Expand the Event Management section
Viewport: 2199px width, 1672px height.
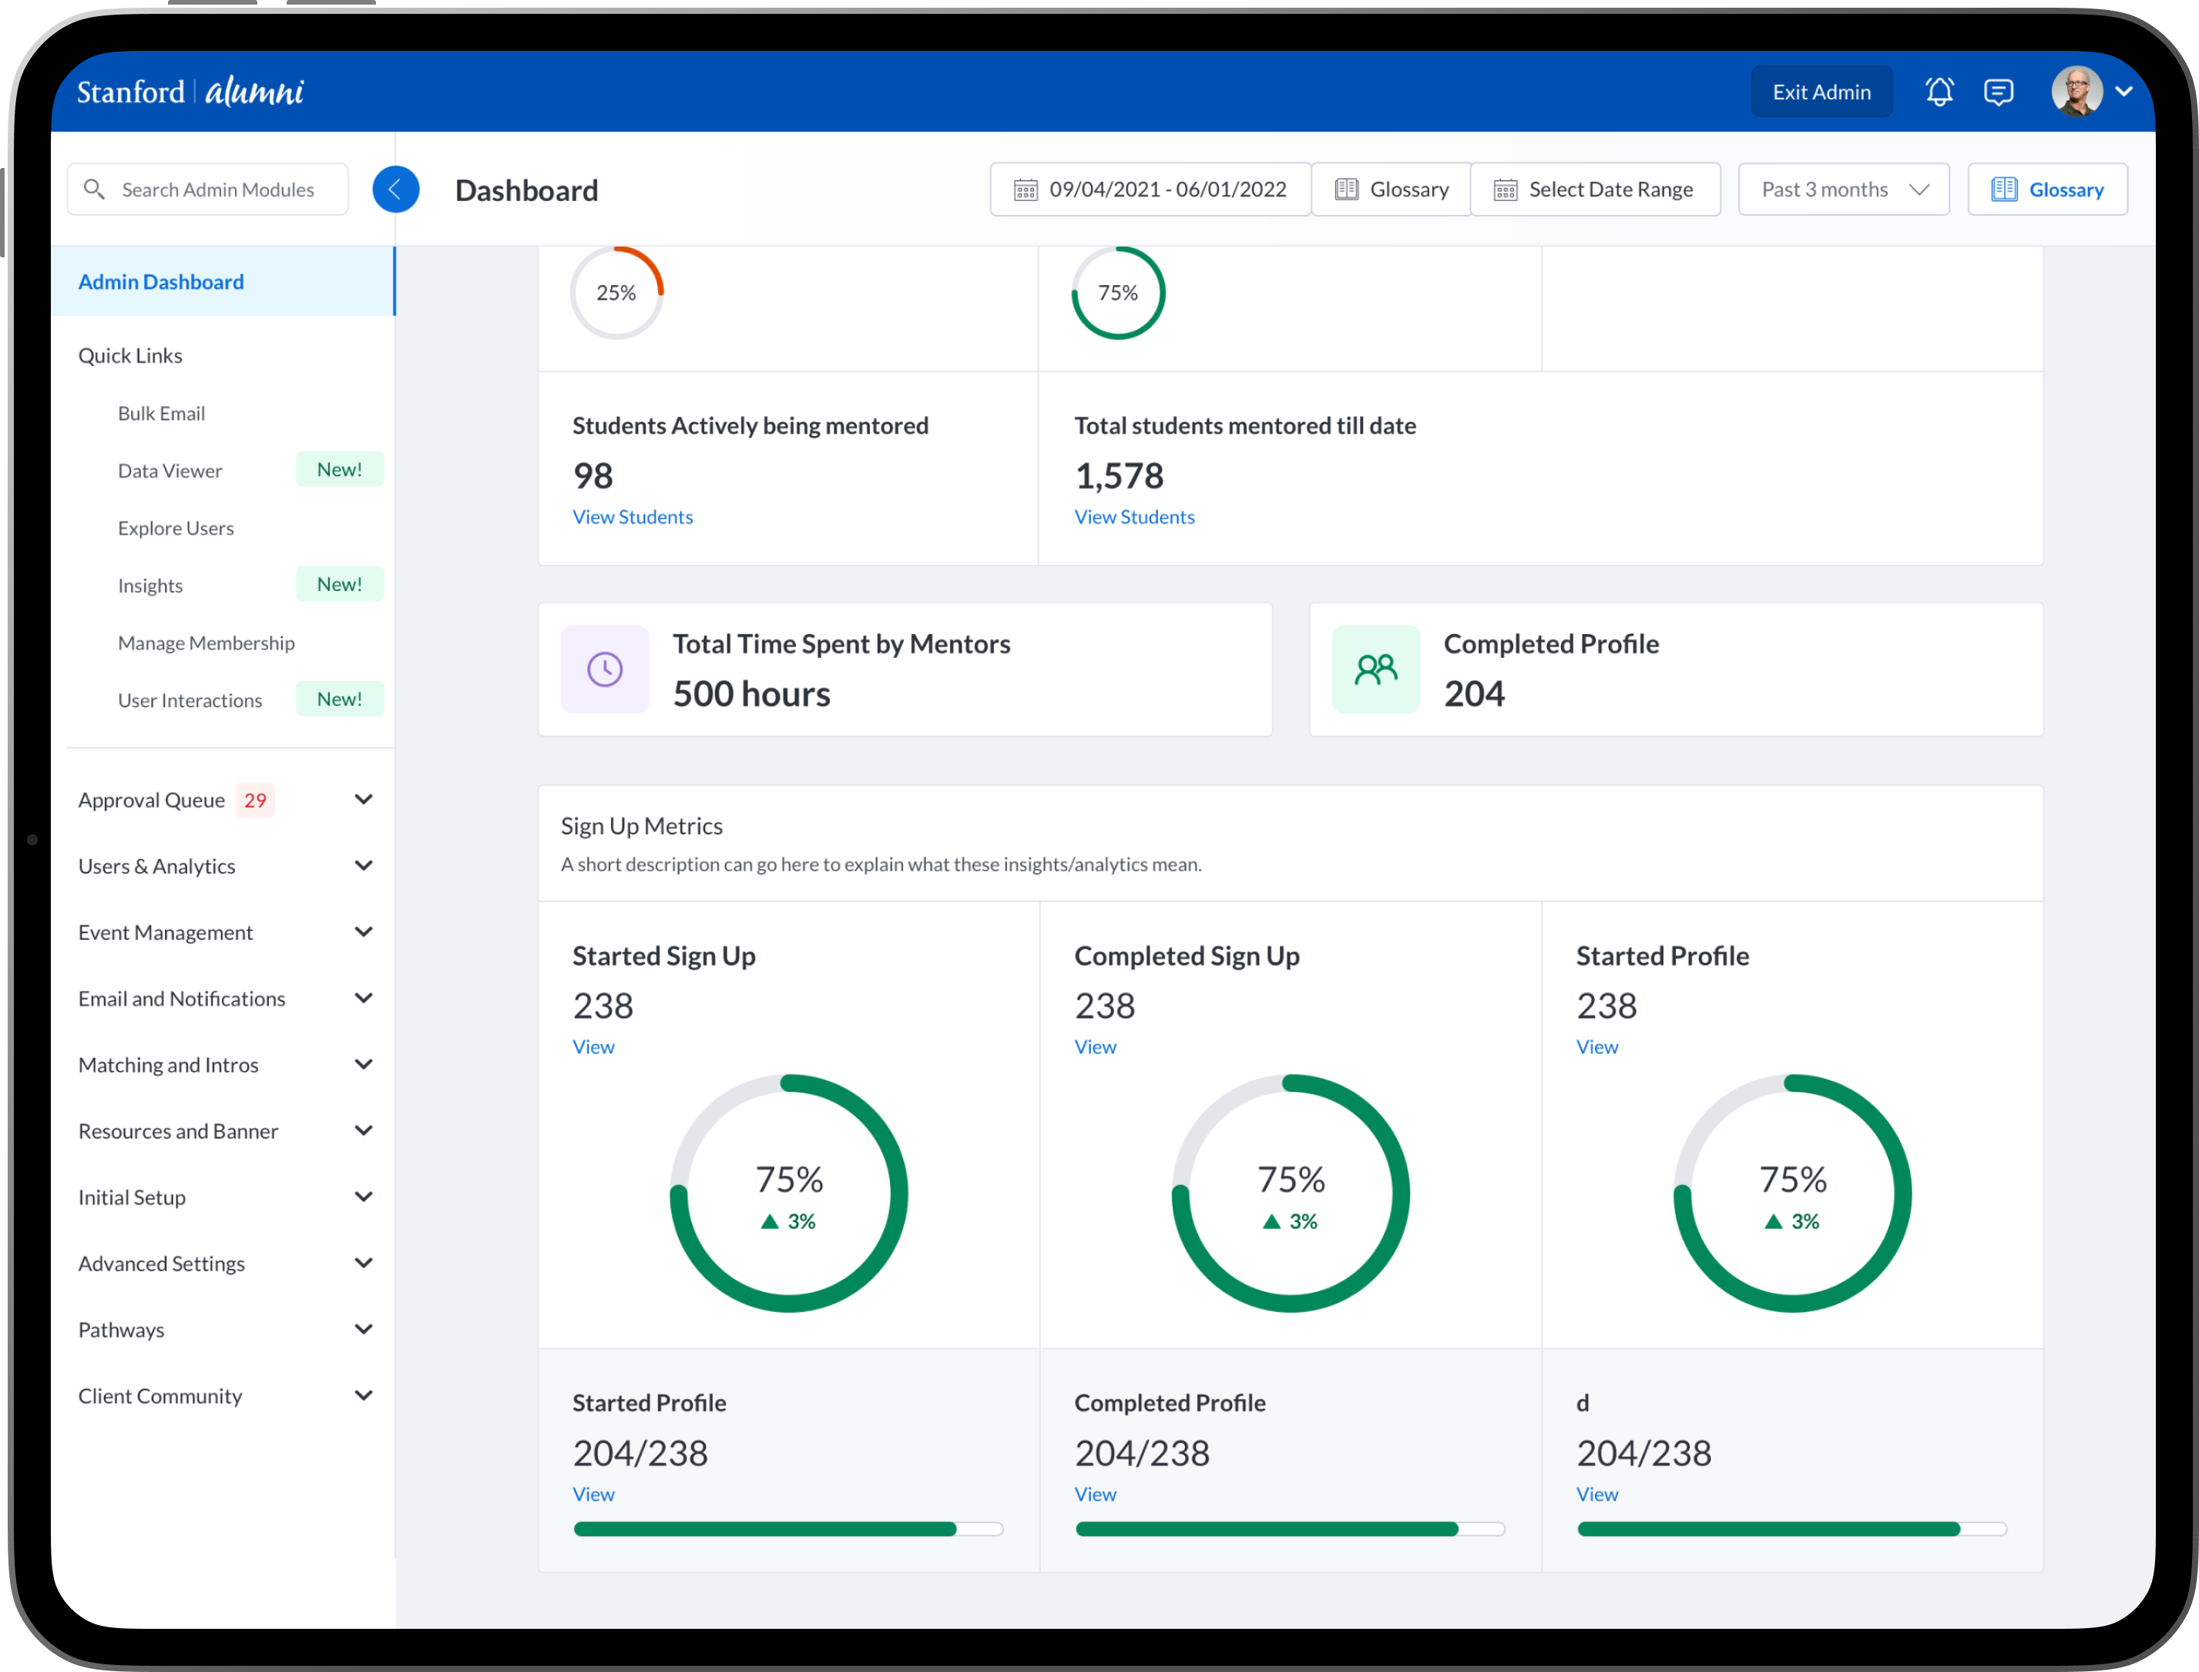363,932
